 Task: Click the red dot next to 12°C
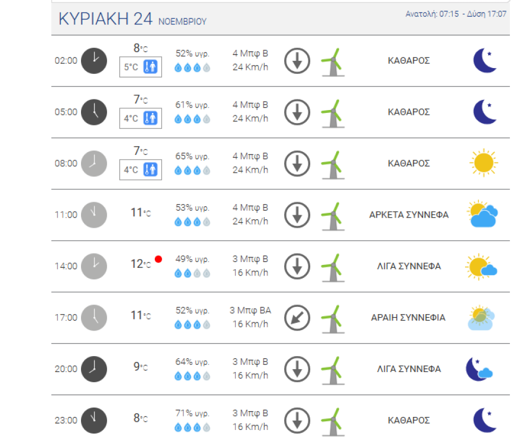click(158, 259)
